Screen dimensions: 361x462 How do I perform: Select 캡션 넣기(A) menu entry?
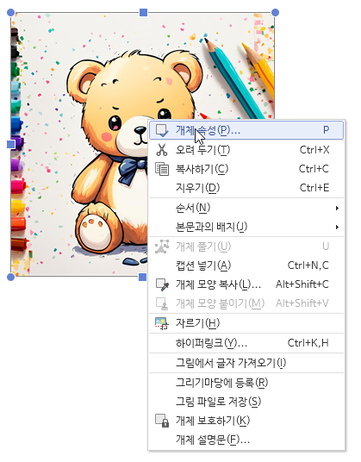coord(246,265)
